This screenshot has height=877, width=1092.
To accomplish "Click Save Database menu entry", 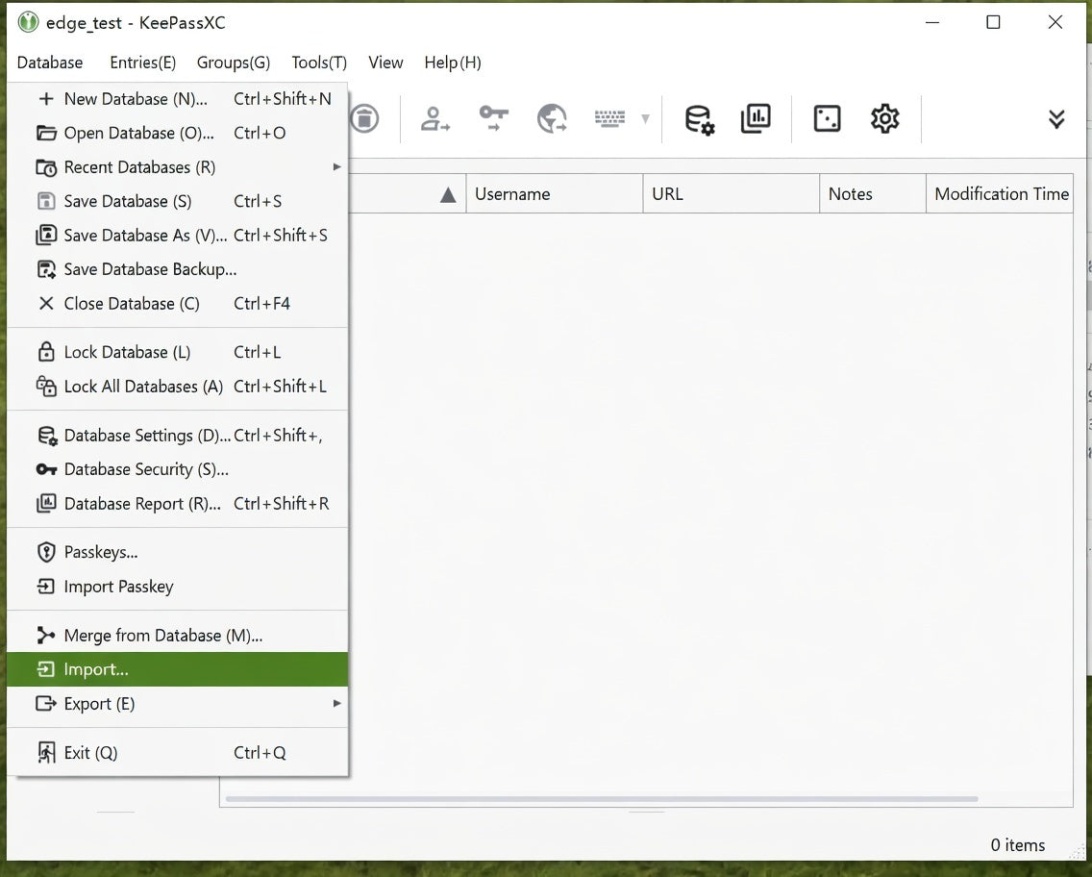I will (x=178, y=201).
